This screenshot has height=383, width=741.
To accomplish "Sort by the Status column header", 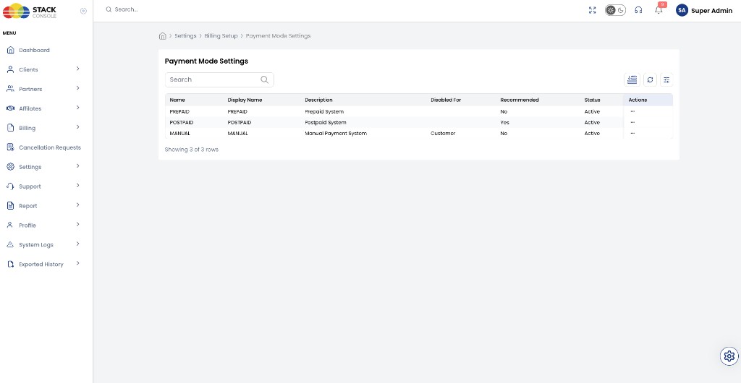I will (x=592, y=100).
